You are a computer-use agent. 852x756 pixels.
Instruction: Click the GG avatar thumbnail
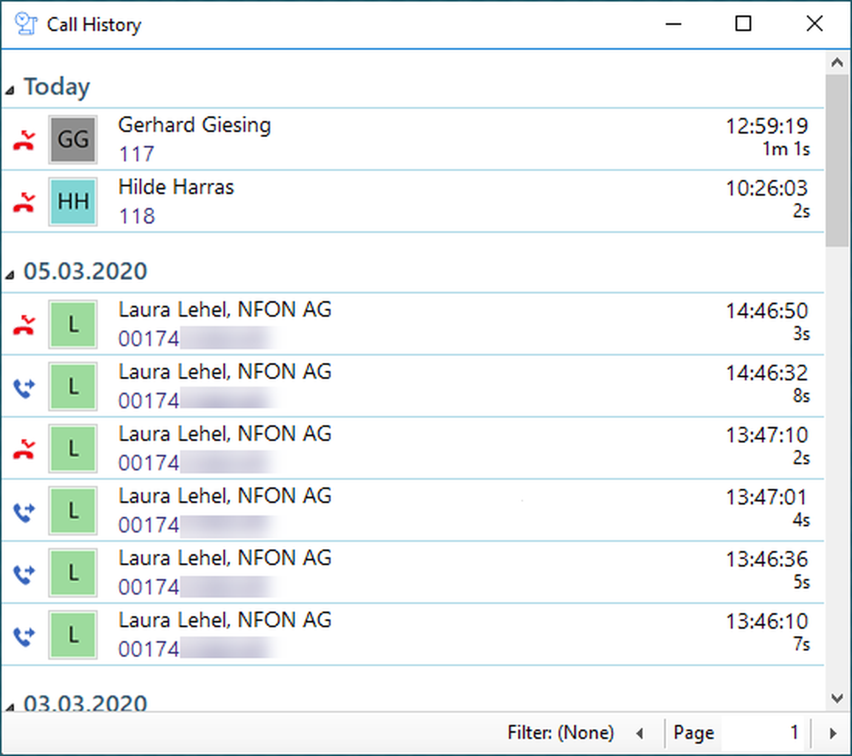[x=73, y=139]
